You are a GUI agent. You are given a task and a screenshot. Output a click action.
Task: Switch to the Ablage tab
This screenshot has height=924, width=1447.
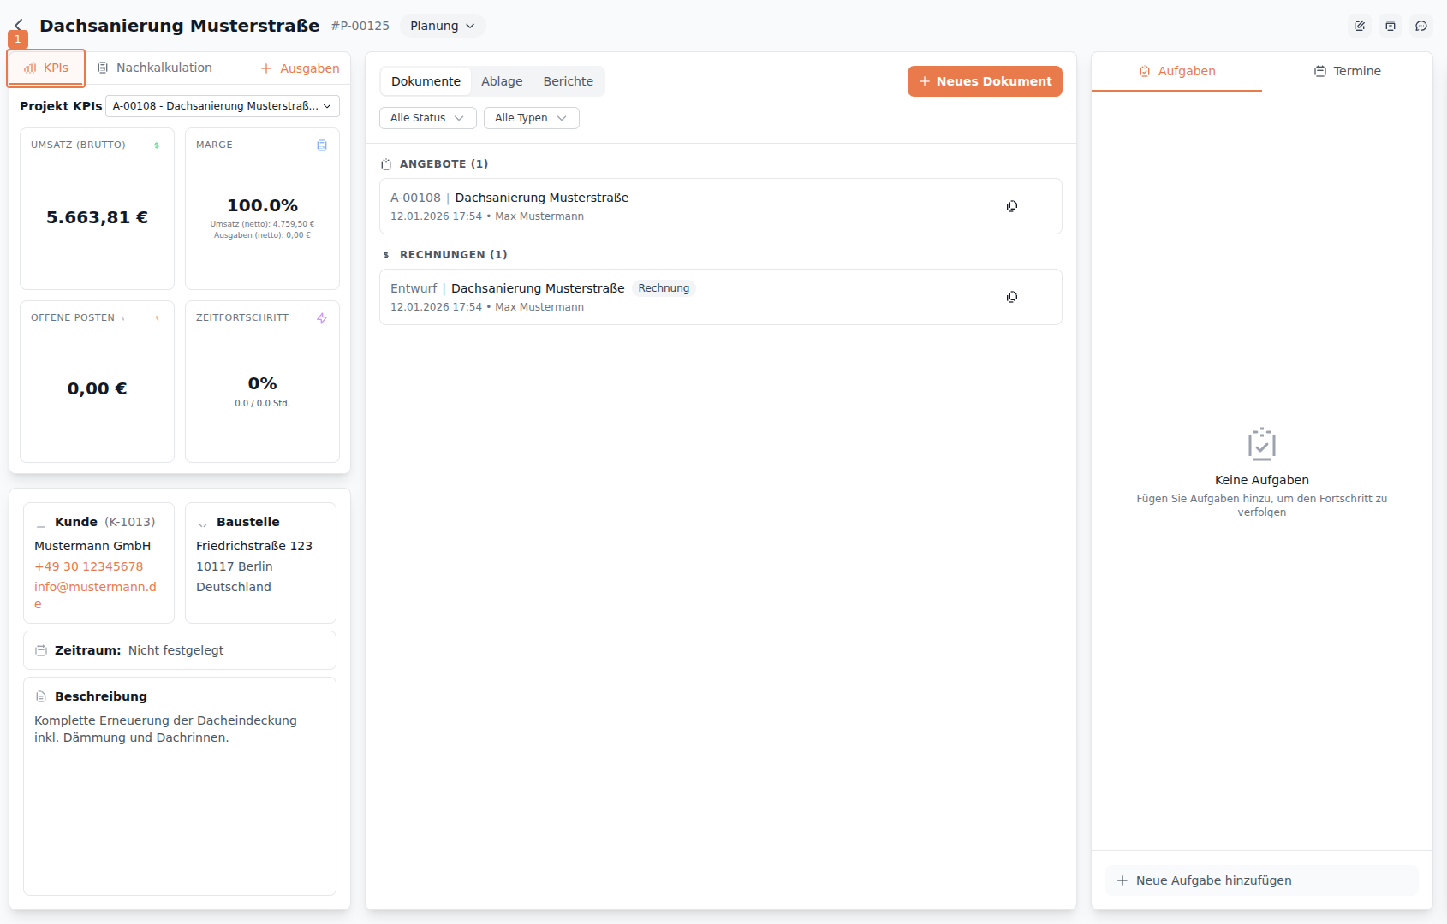[502, 80]
